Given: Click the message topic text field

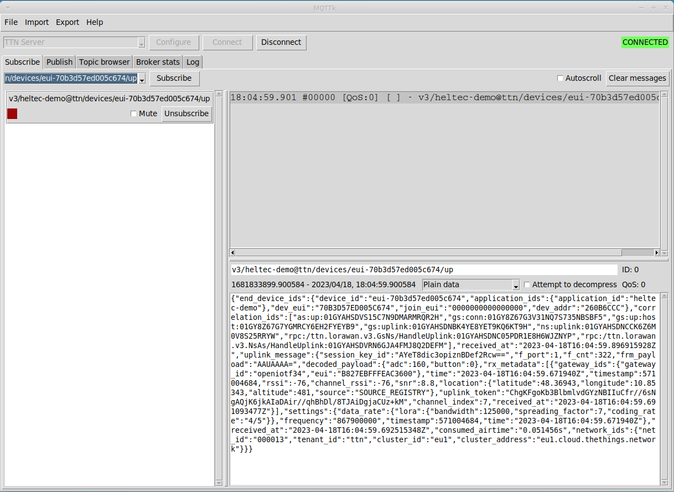Looking at the screenshot, I should pyautogui.click(x=423, y=270).
